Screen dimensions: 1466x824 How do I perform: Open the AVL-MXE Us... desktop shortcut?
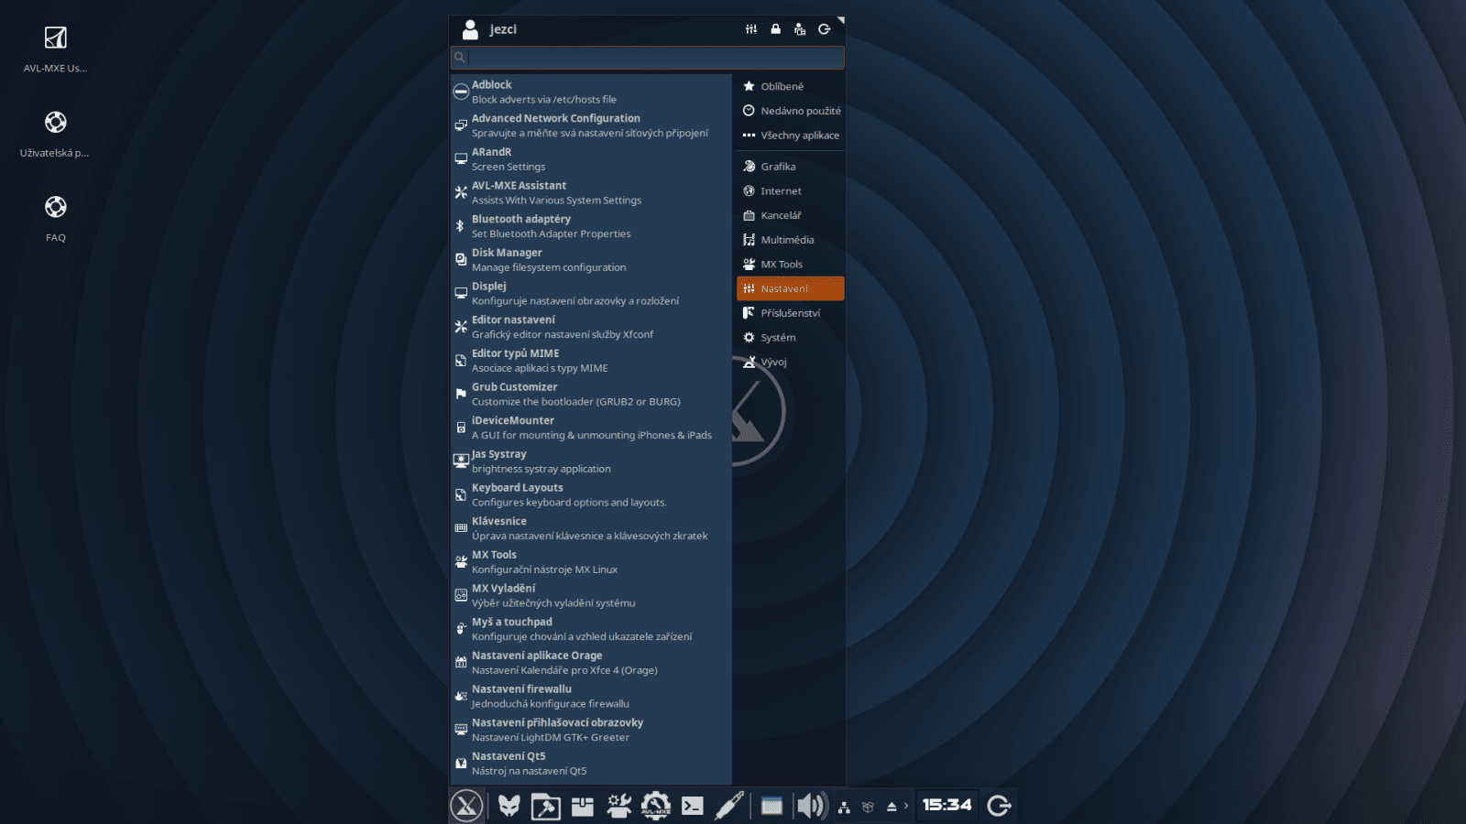point(55,46)
